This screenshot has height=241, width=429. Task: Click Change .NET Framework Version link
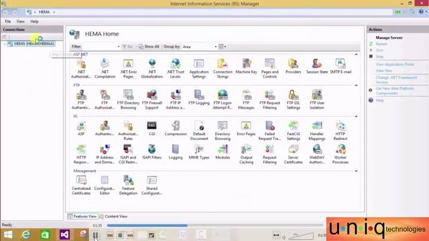(396, 80)
